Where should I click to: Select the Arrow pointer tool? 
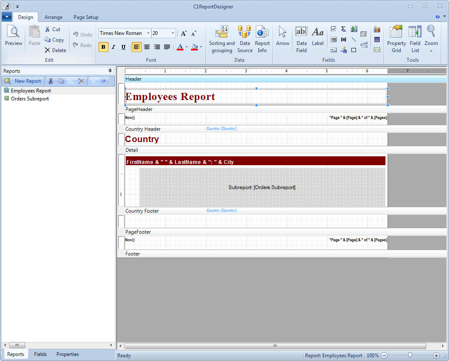click(x=283, y=36)
